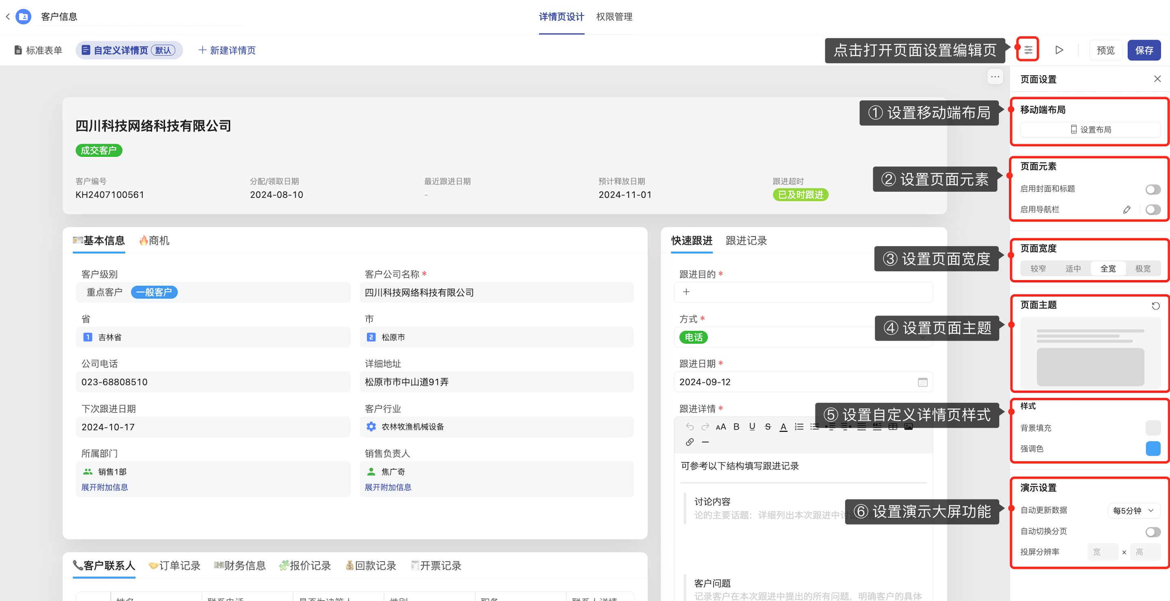Apply underline formatting in the editor

752,426
